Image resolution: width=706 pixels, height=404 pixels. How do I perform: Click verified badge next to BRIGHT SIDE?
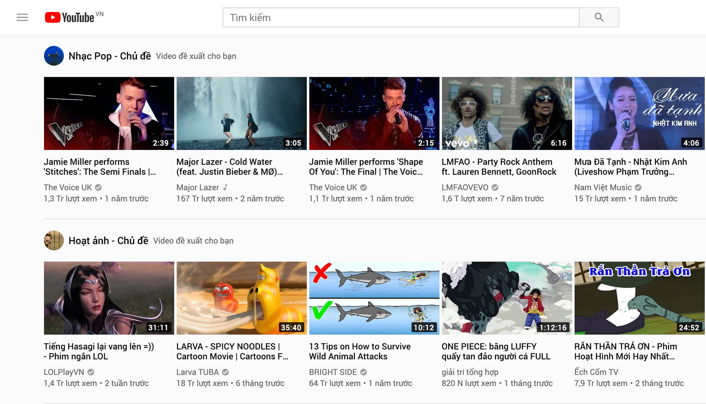[364, 372]
